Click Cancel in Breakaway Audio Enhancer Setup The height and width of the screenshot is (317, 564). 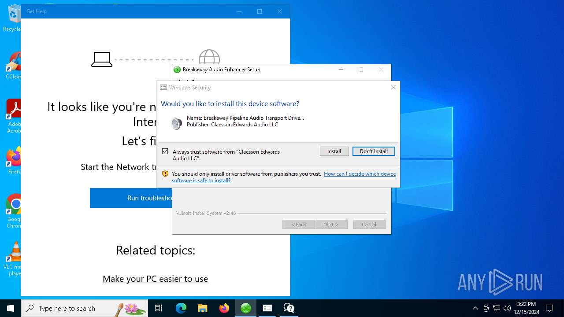(369, 225)
